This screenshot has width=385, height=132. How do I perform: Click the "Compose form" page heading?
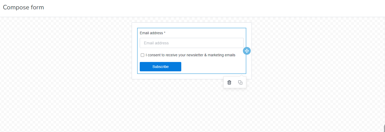click(24, 8)
